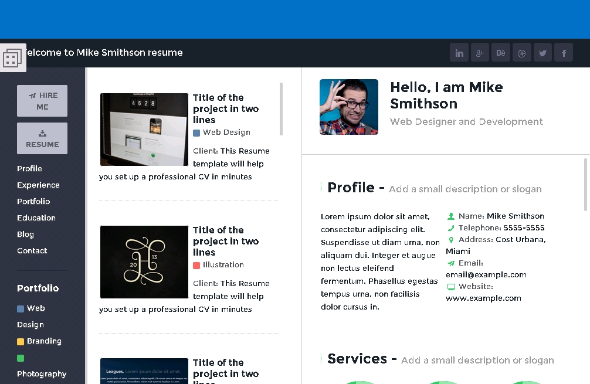
Task: Click the portfolio list scrollbar
Action: pyautogui.click(x=282, y=109)
